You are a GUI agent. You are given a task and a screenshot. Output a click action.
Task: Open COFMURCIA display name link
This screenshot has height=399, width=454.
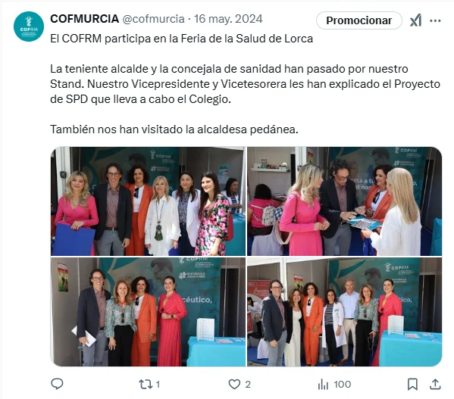click(x=85, y=19)
